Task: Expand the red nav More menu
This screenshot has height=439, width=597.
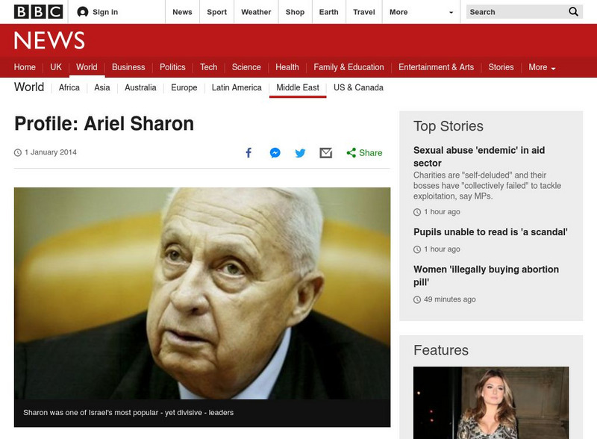Action: coord(542,67)
